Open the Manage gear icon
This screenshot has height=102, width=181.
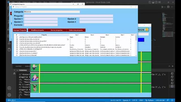9,95
